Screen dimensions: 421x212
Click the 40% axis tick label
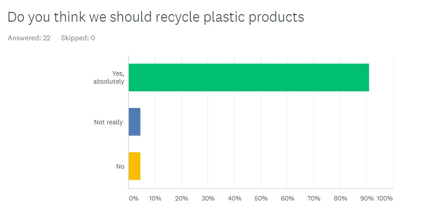point(235,199)
